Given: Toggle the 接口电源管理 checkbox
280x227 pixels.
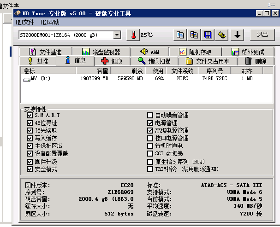Looking at the screenshot, I should click(150, 138).
